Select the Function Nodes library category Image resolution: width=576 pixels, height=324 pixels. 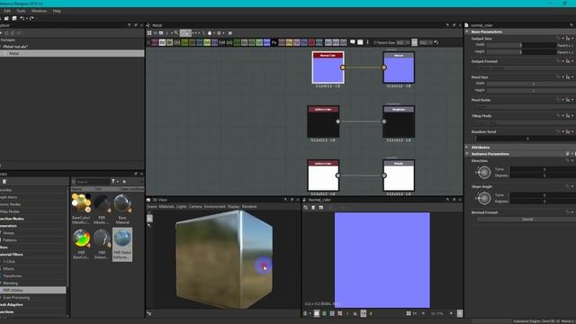pyautogui.click(x=12, y=219)
